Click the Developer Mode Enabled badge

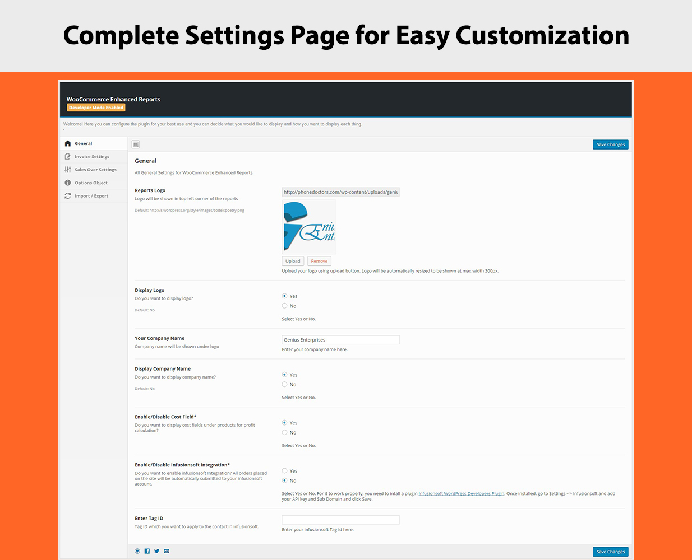tap(96, 108)
